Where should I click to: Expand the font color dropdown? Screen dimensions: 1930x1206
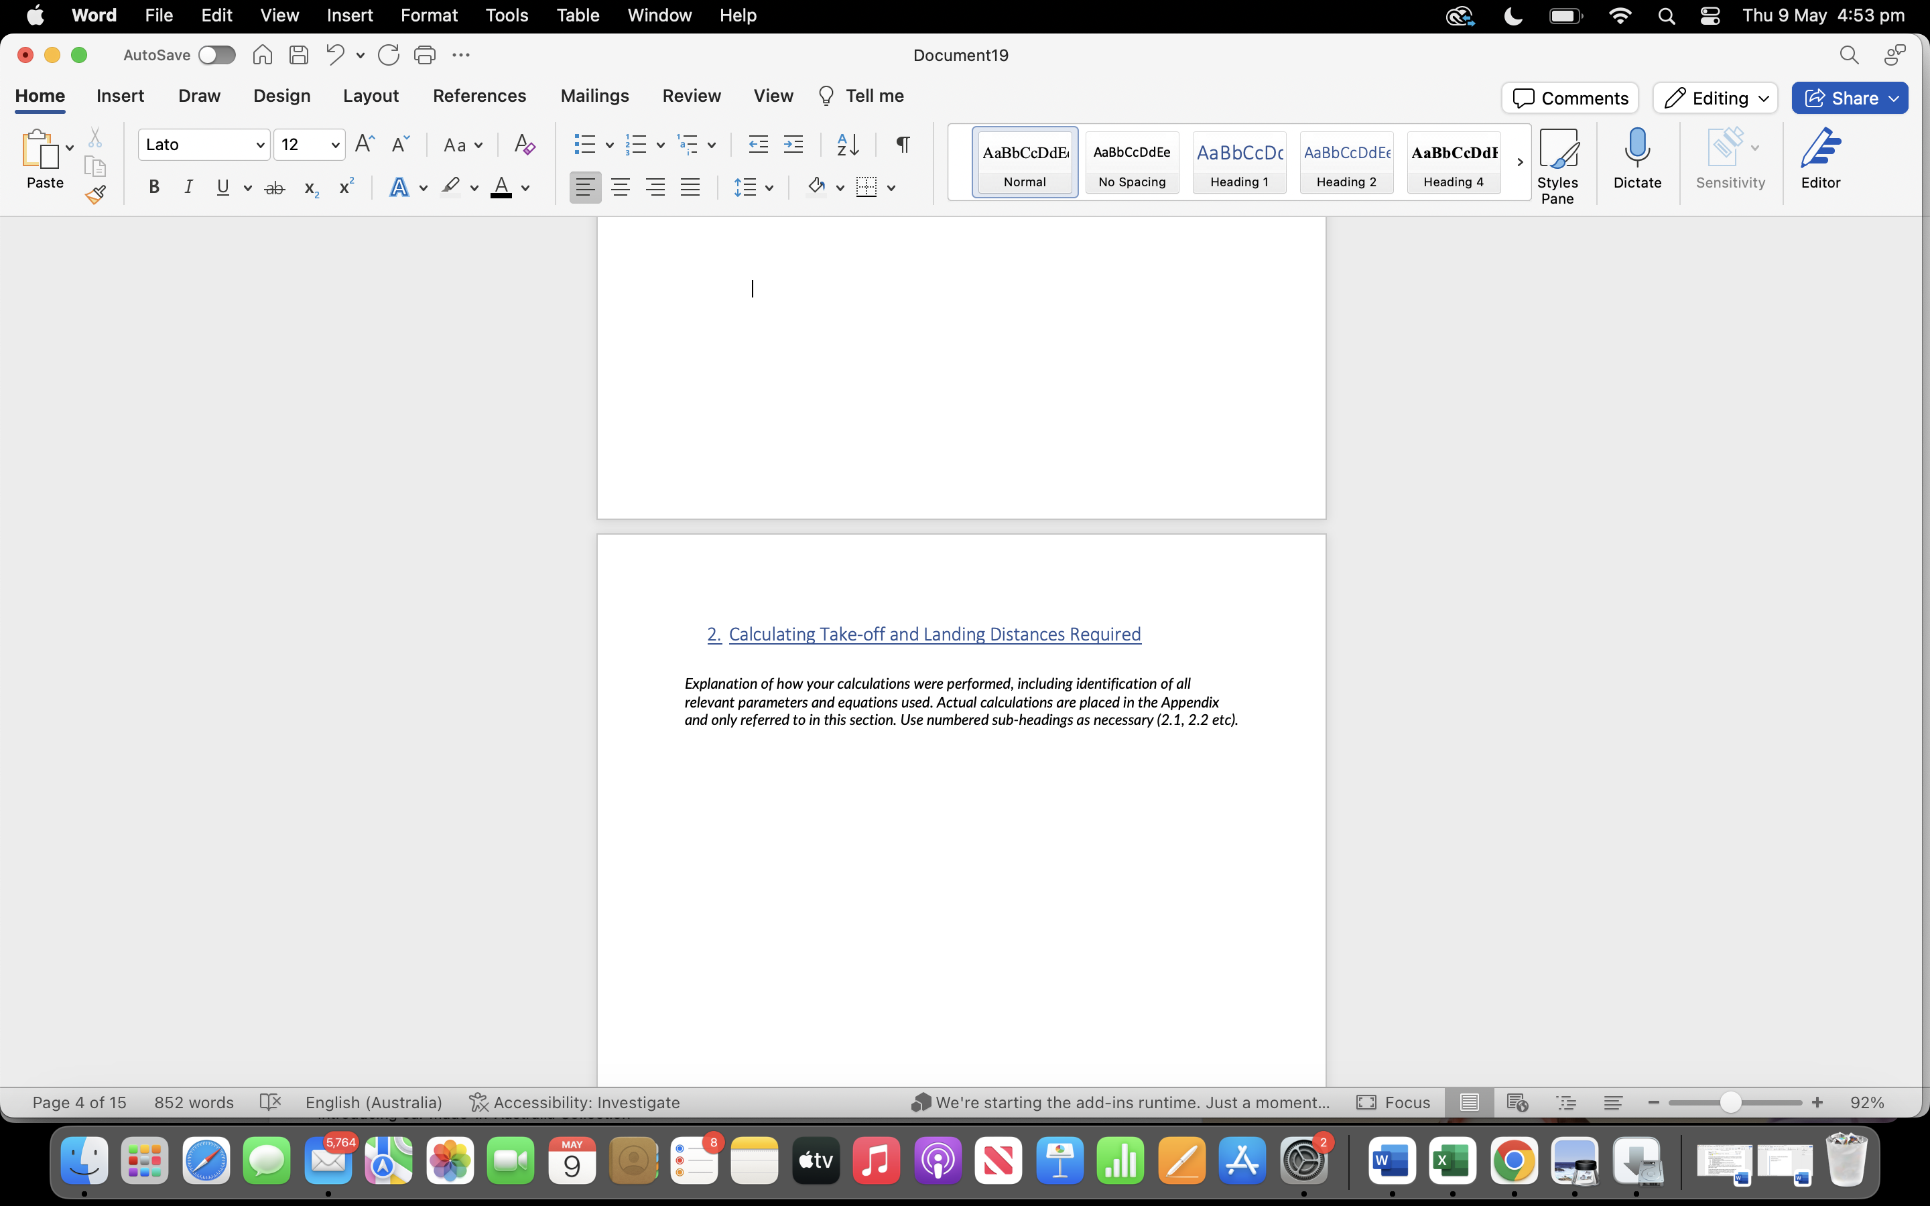tap(525, 187)
